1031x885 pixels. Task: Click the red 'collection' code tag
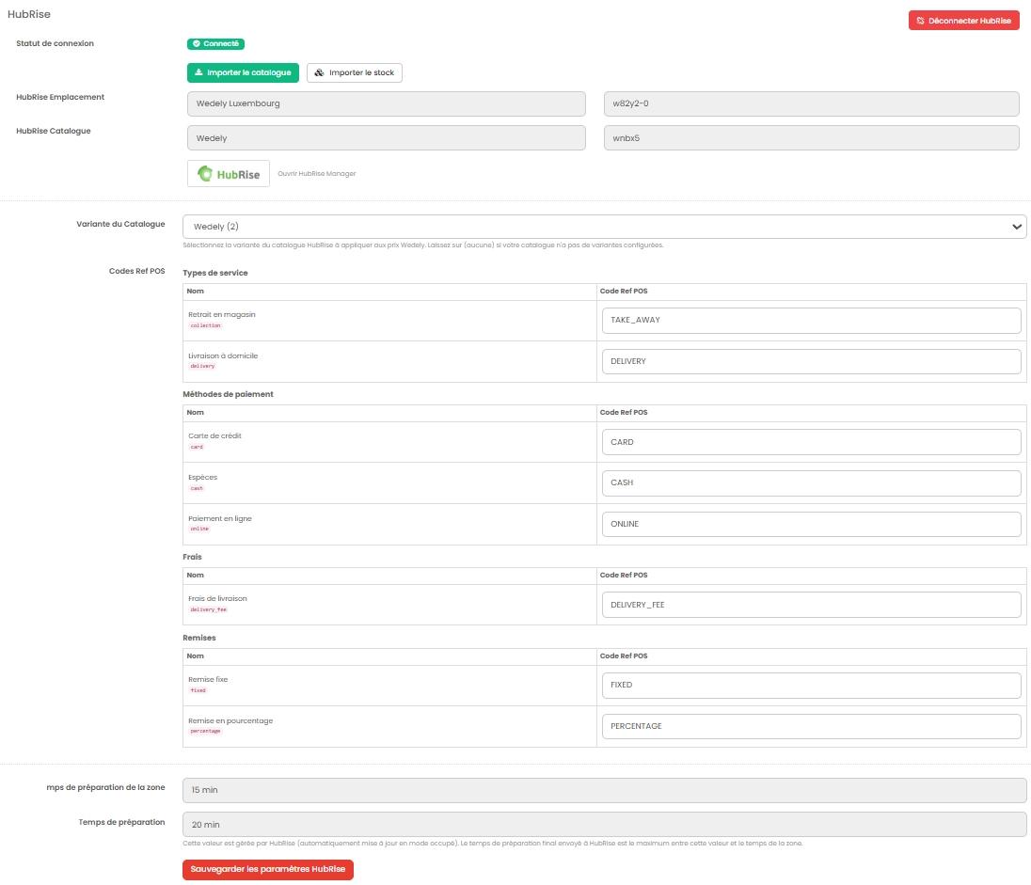(205, 325)
